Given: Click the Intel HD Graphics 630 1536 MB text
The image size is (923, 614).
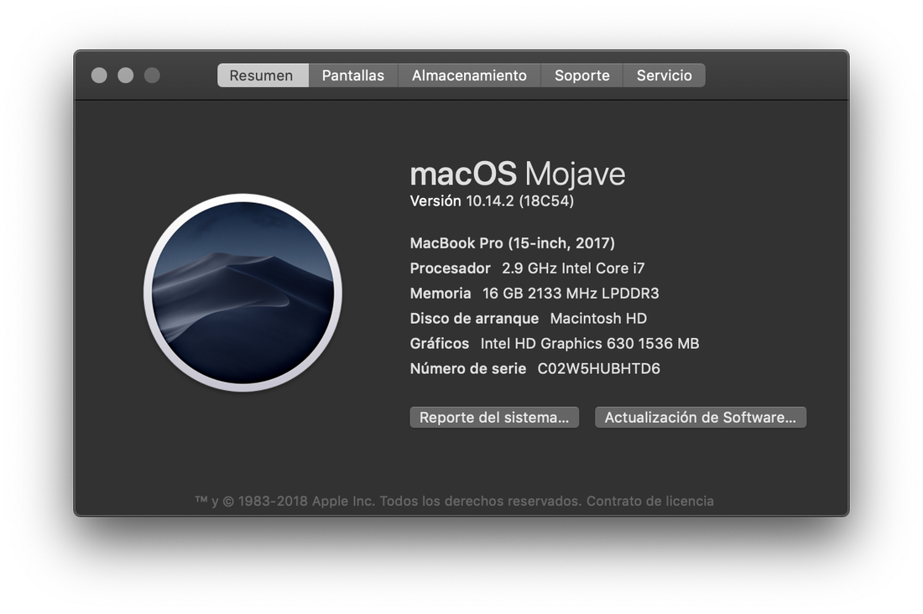Looking at the screenshot, I should pyautogui.click(x=590, y=344).
